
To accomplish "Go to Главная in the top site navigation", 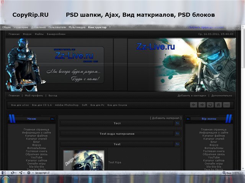I will pyautogui.click(x=14, y=34).
